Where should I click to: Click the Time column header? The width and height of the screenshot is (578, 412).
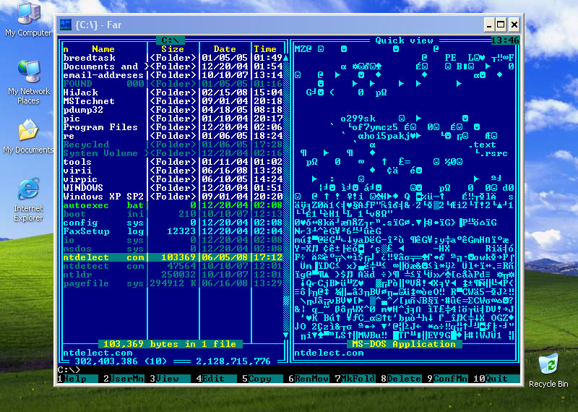[265, 49]
